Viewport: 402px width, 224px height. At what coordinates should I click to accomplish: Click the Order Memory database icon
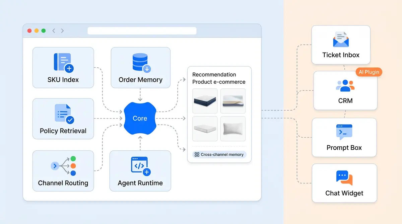[141, 63]
